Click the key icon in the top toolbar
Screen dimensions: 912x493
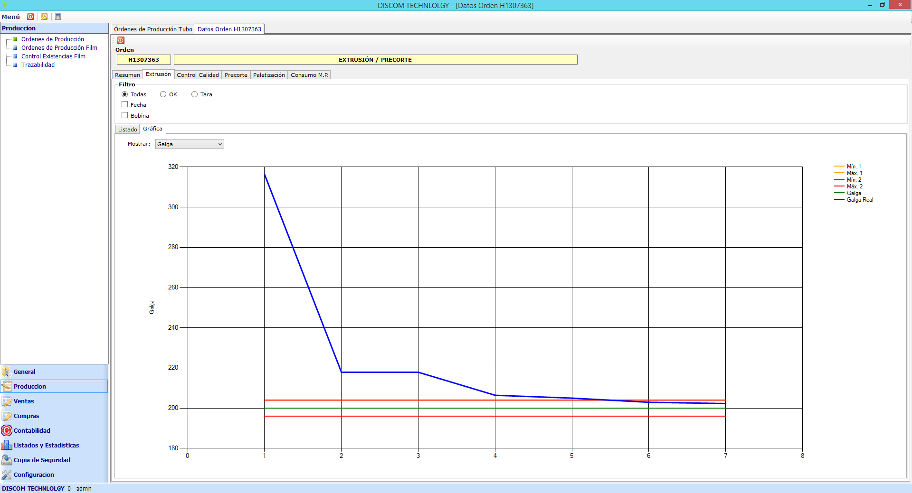click(44, 17)
